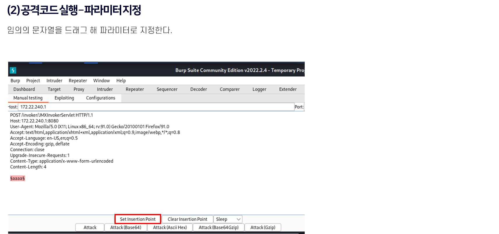Viewport: 499px width, 234px height.
Task: Open the Intruder menu in menu bar
Action: (54, 81)
